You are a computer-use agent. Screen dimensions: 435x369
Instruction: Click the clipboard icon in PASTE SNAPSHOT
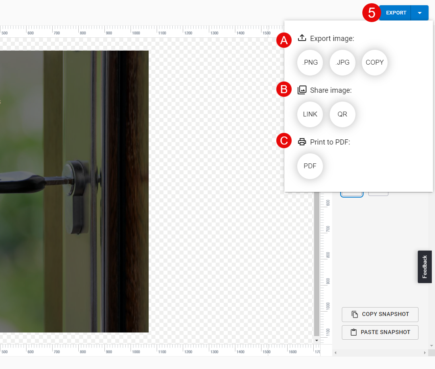[354, 332]
